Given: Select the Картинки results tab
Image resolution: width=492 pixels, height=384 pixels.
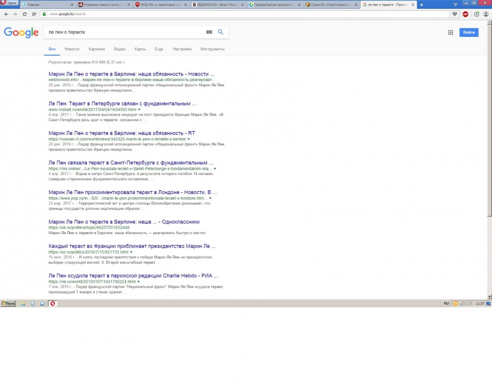Looking at the screenshot, I should coord(96,49).
